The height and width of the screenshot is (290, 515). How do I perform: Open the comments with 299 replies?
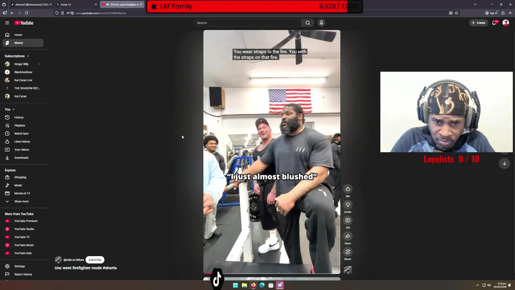coord(348,220)
